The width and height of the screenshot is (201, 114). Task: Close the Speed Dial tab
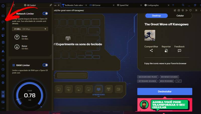click(x=141, y=5)
